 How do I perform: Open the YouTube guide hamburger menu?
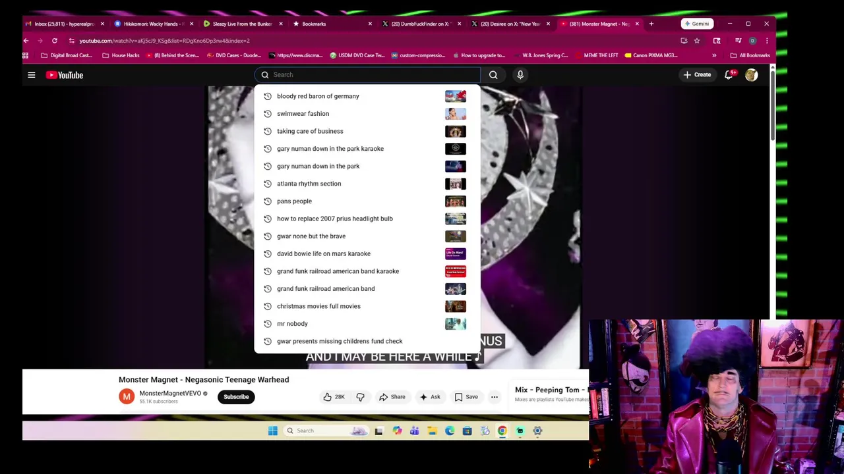31,75
